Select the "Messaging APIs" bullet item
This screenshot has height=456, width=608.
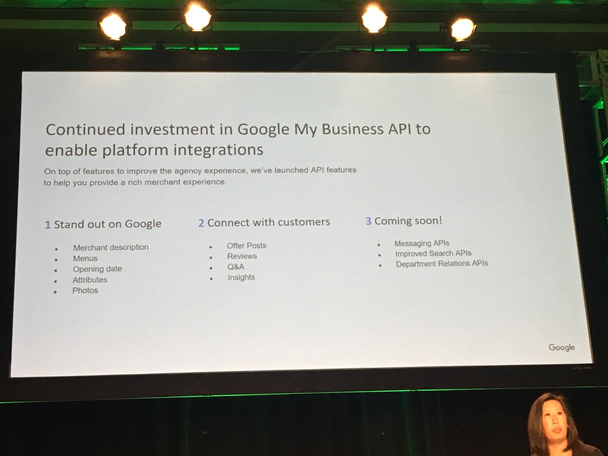coord(422,243)
